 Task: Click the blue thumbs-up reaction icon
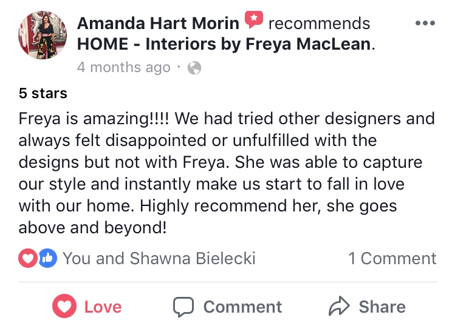point(47,258)
